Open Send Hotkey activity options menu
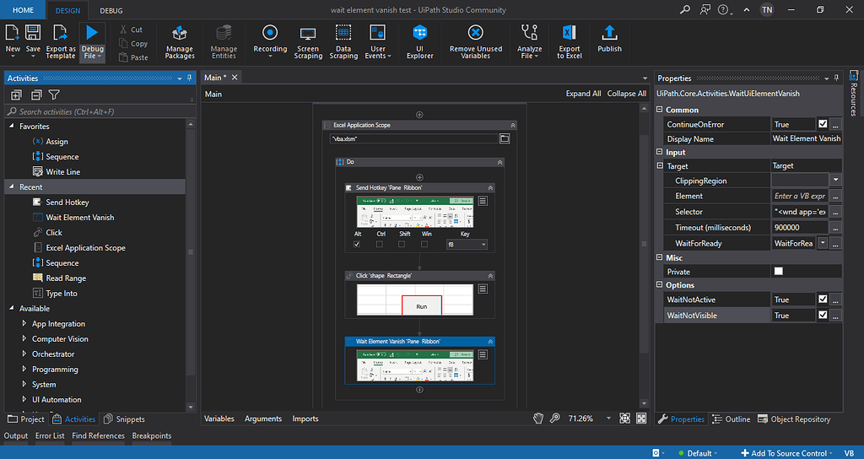The image size is (864, 459). 483,201
